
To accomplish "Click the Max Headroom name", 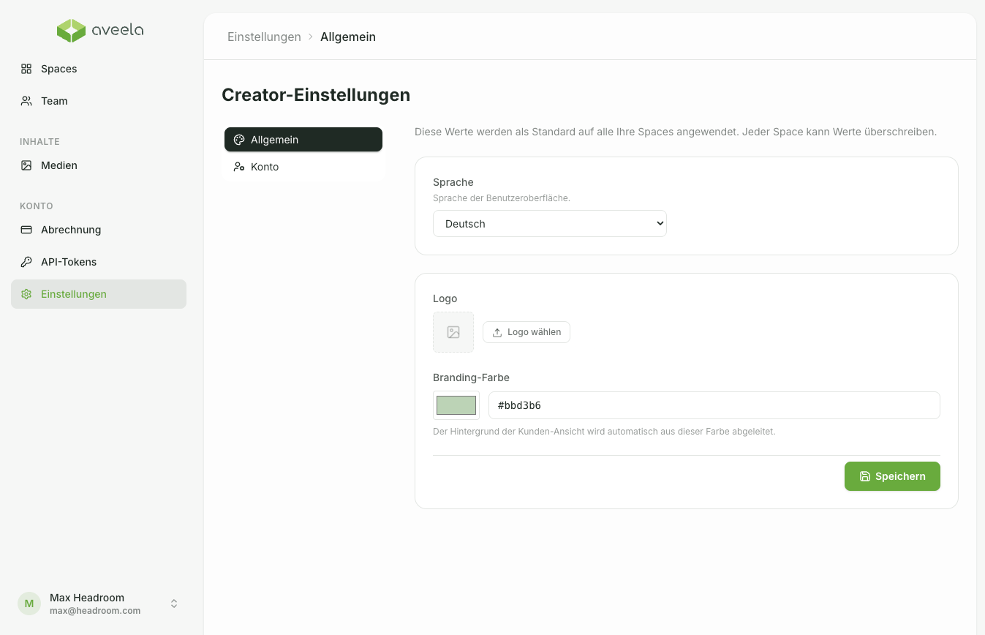I will point(87,598).
